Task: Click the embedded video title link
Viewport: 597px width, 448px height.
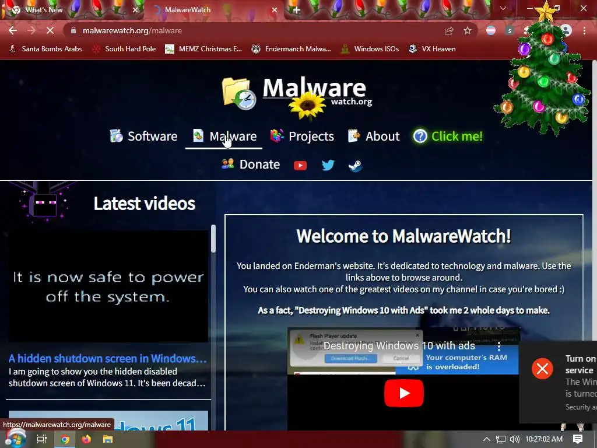Action: [399, 345]
